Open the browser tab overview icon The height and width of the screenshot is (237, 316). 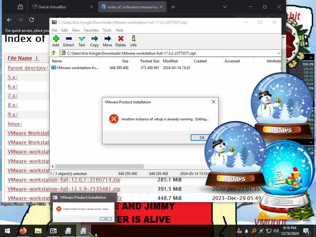point(20,7)
